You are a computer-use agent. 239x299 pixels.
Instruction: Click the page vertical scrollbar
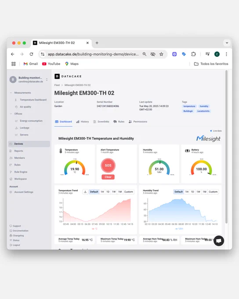pyautogui.click(x=226, y=146)
